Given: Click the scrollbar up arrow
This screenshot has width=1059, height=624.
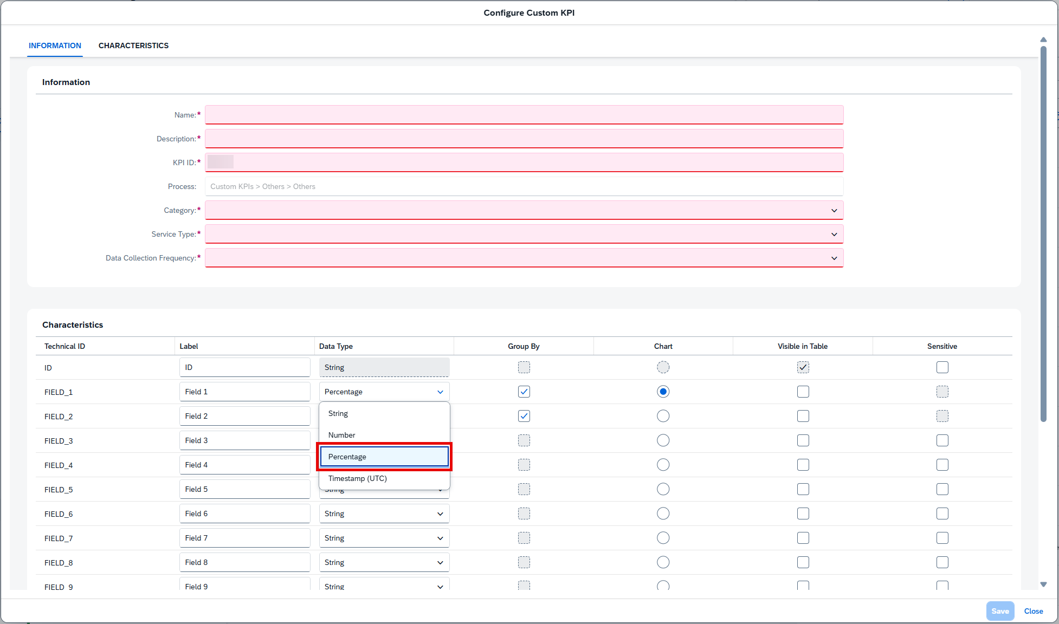Looking at the screenshot, I should (x=1043, y=40).
